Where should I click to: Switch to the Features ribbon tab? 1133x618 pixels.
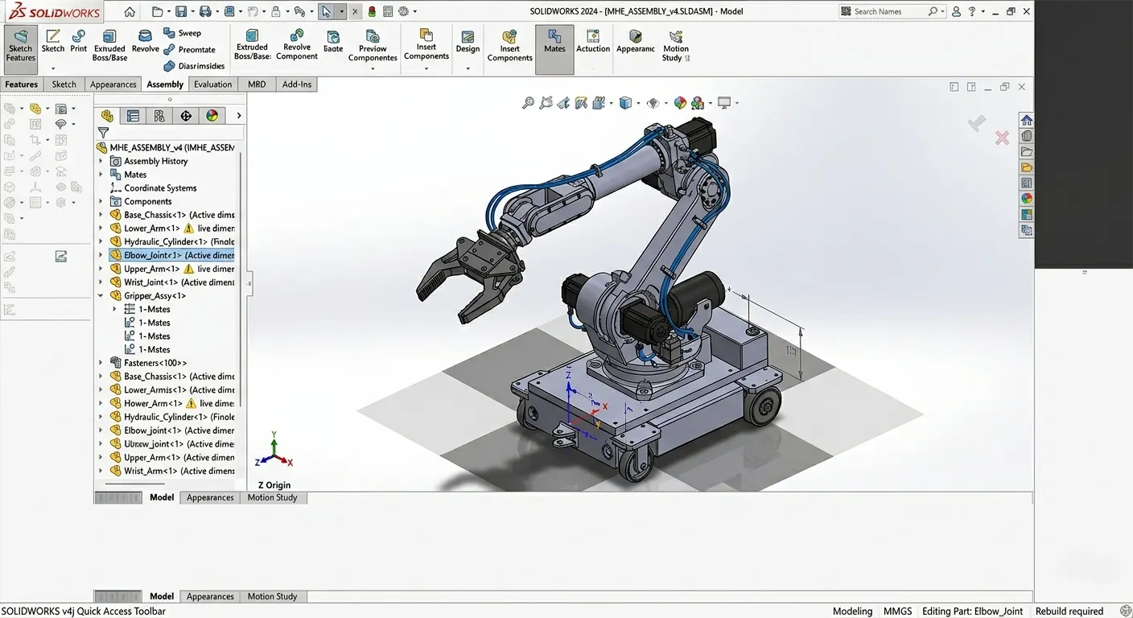tap(22, 84)
